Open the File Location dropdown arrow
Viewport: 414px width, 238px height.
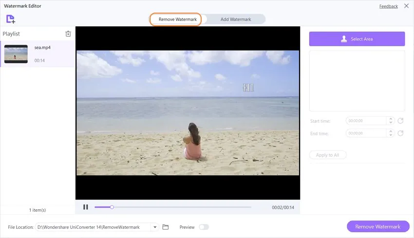155,227
